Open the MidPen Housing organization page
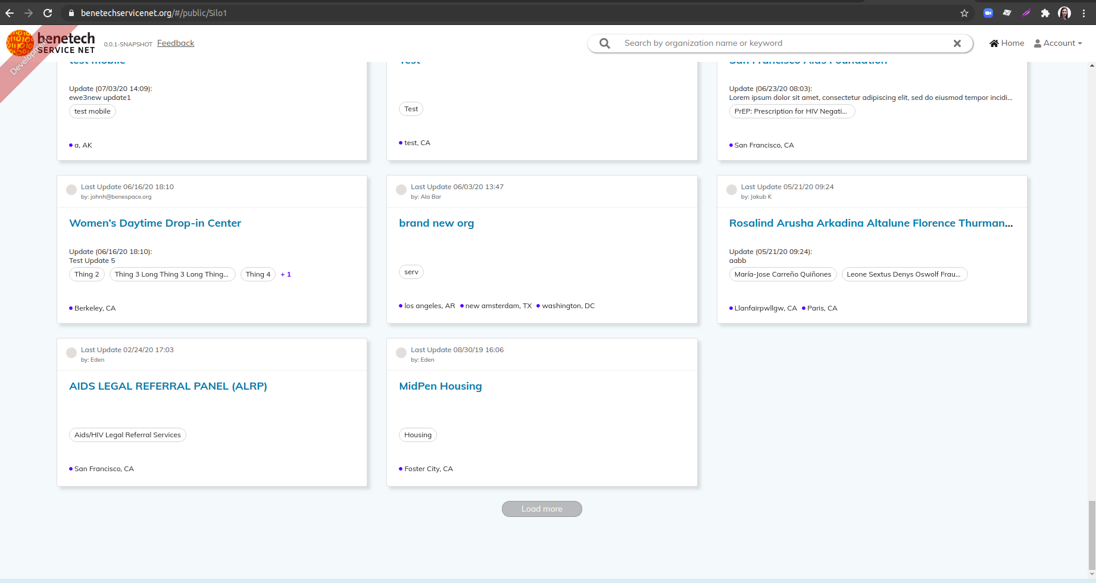The height and width of the screenshot is (583, 1096). [x=440, y=386]
